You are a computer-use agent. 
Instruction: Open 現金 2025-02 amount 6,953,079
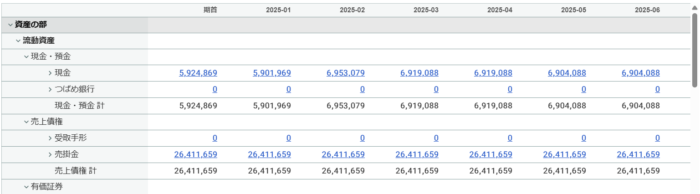click(x=346, y=73)
